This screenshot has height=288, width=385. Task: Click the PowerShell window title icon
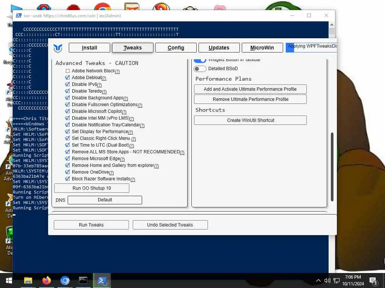[x=18, y=15]
